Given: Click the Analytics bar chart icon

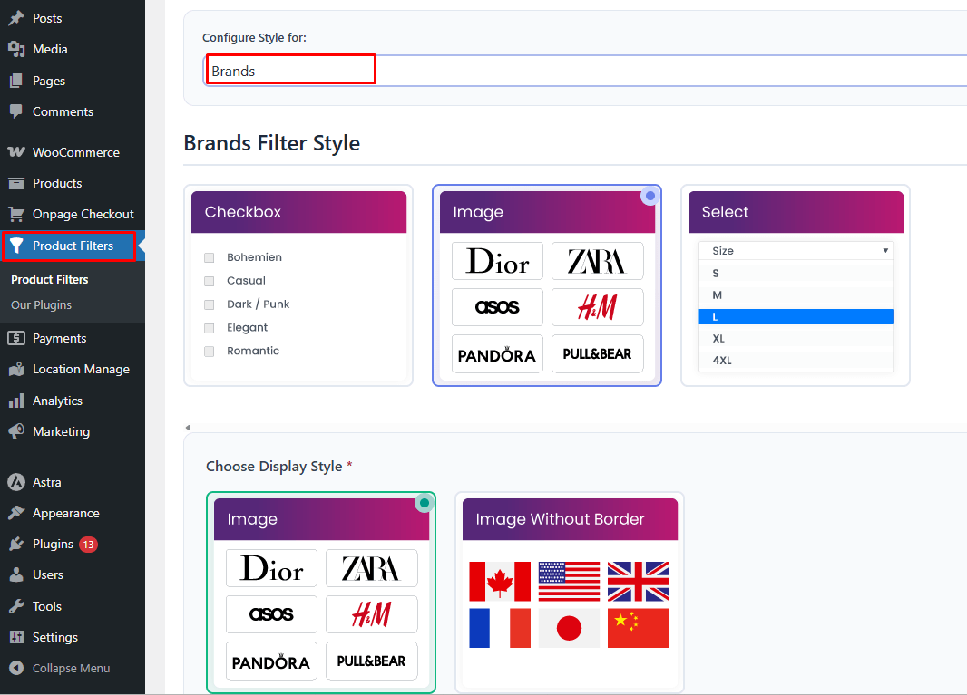Looking at the screenshot, I should coord(16,401).
